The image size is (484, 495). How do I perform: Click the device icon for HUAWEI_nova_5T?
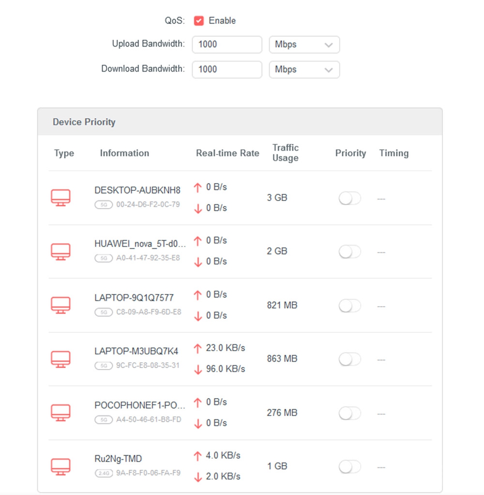60,251
